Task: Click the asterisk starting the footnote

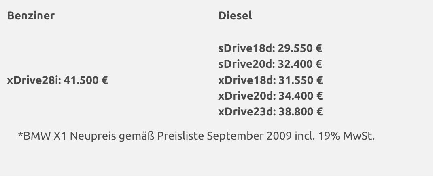Action: pos(20,135)
